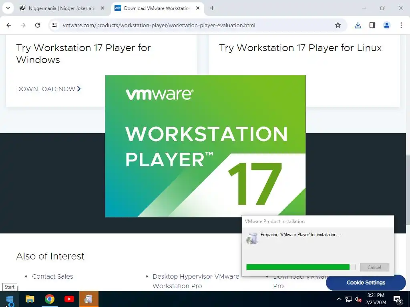Open the Windows notification center
Screen dimensions: 410x307
[x=398, y=299]
